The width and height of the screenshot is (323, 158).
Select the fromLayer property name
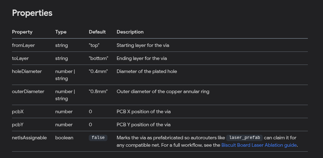[x=23, y=45]
